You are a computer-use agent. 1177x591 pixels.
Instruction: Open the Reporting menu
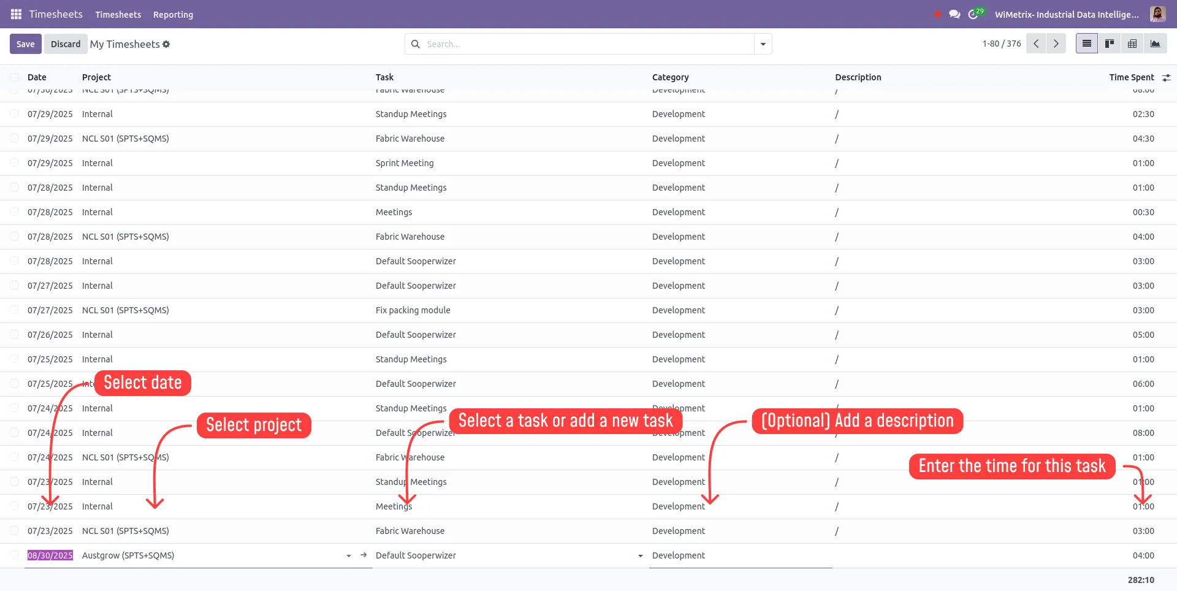pyautogui.click(x=173, y=15)
